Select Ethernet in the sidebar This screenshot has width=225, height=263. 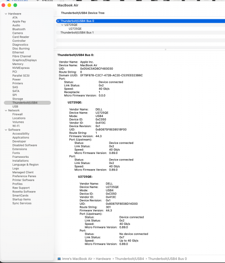click(x=18, y=53)
